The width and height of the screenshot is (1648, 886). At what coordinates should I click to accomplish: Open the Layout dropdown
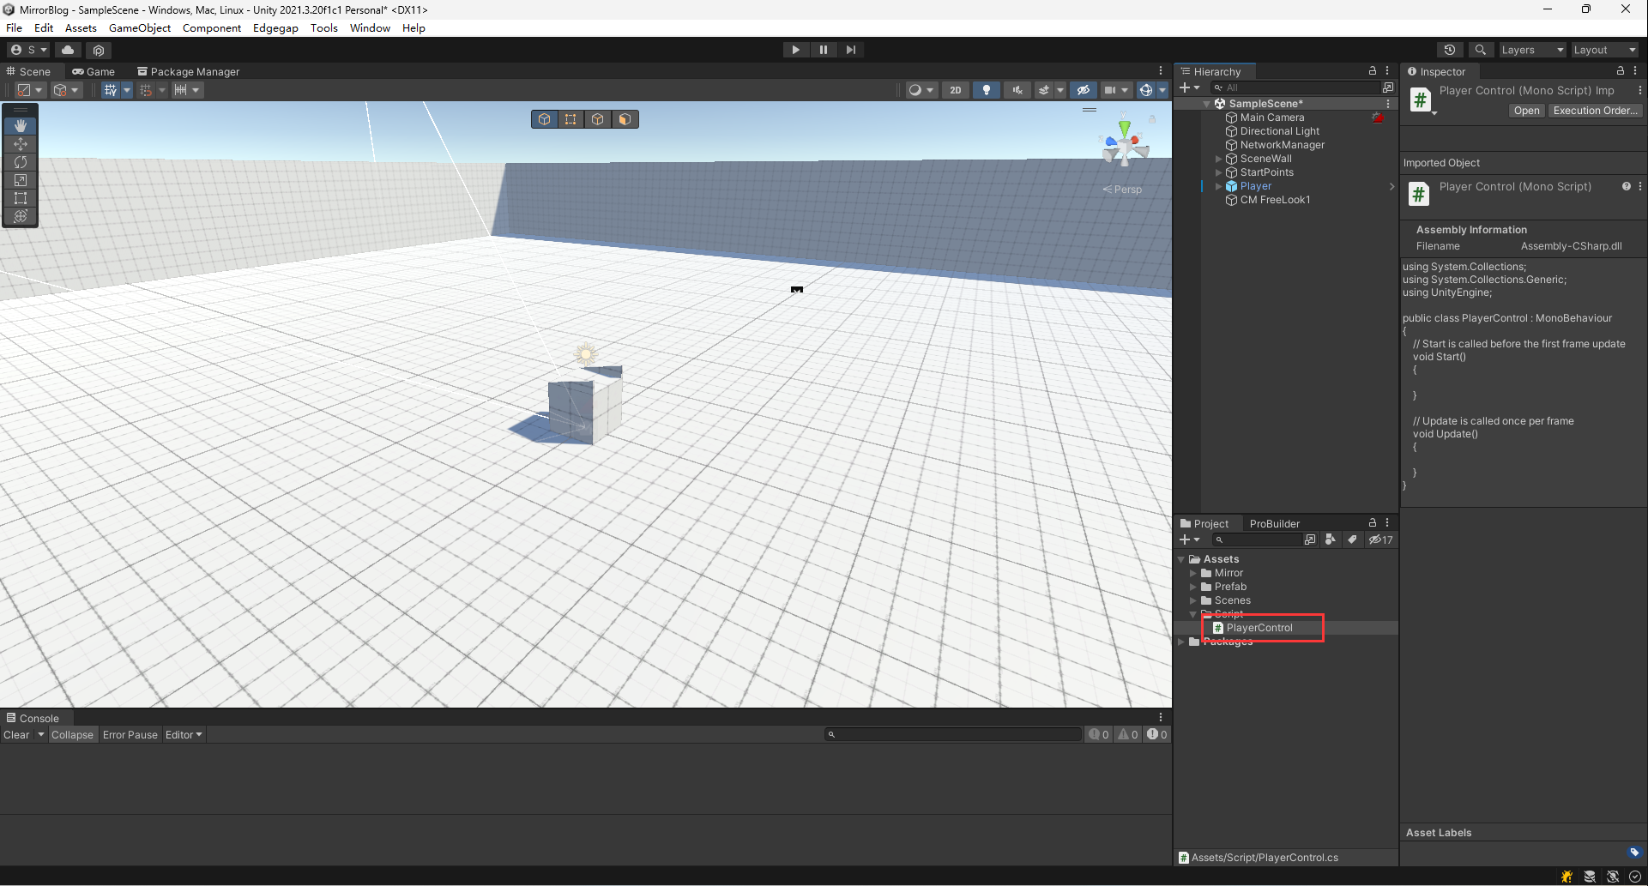pos(1604,50)
